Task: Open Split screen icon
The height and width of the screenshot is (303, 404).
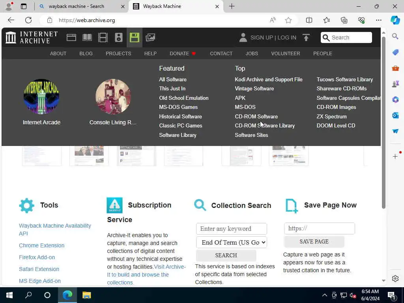Action: [x=309, y=20]
